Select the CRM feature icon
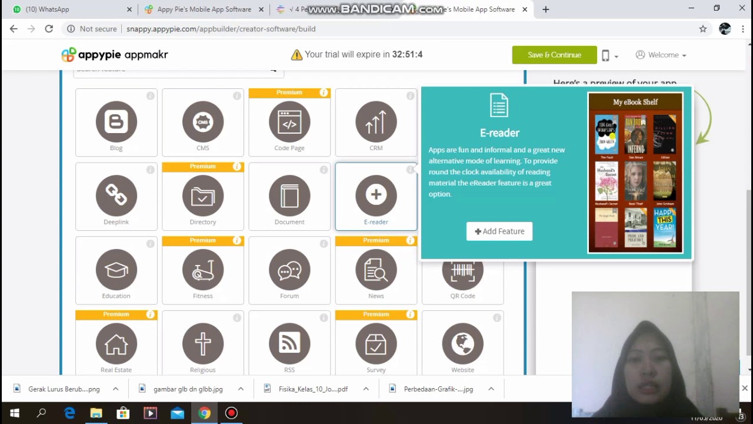The image size is (753, 424). [x=376, y=122]
